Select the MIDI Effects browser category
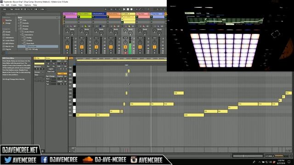 tap(8, 44)
